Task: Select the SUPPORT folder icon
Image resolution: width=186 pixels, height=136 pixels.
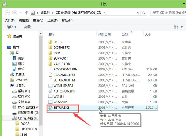Action: coord(50,58)
